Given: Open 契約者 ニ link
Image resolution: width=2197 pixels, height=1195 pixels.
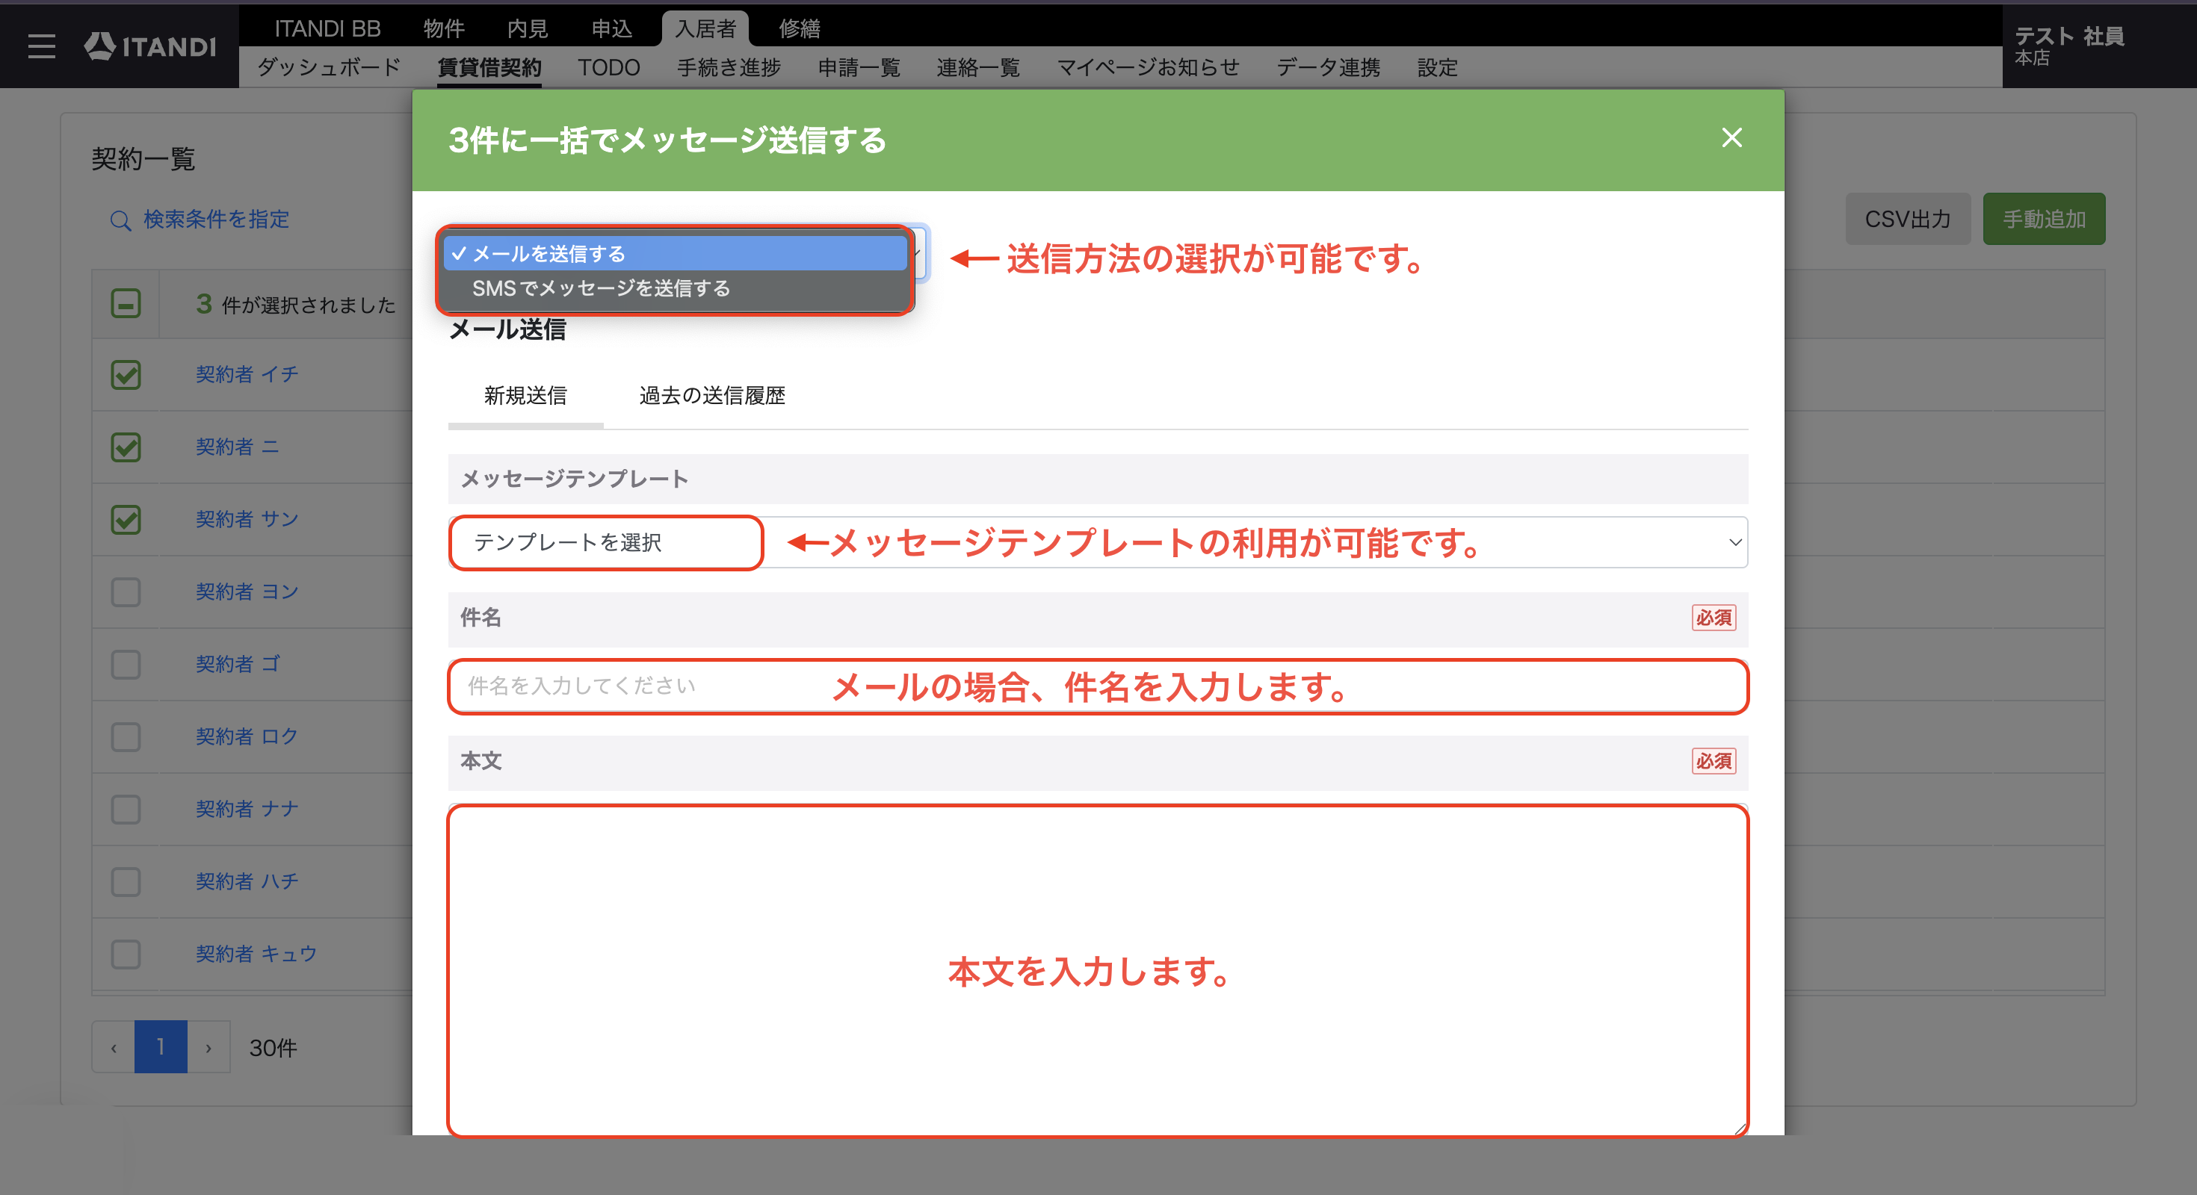Looking at the screenshot, I should click(x=237, y=447).
